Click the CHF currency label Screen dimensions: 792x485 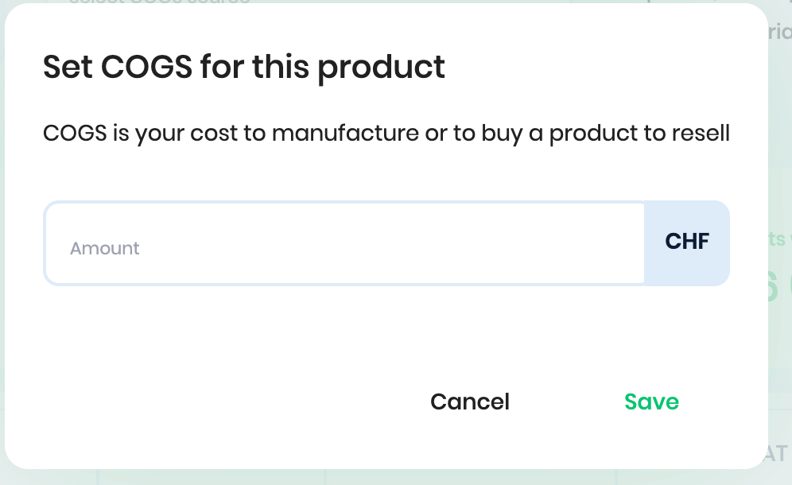(687, 242)
